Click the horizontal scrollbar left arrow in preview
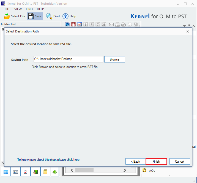Screen dimensions: 197x183 (x=72, y=170)
